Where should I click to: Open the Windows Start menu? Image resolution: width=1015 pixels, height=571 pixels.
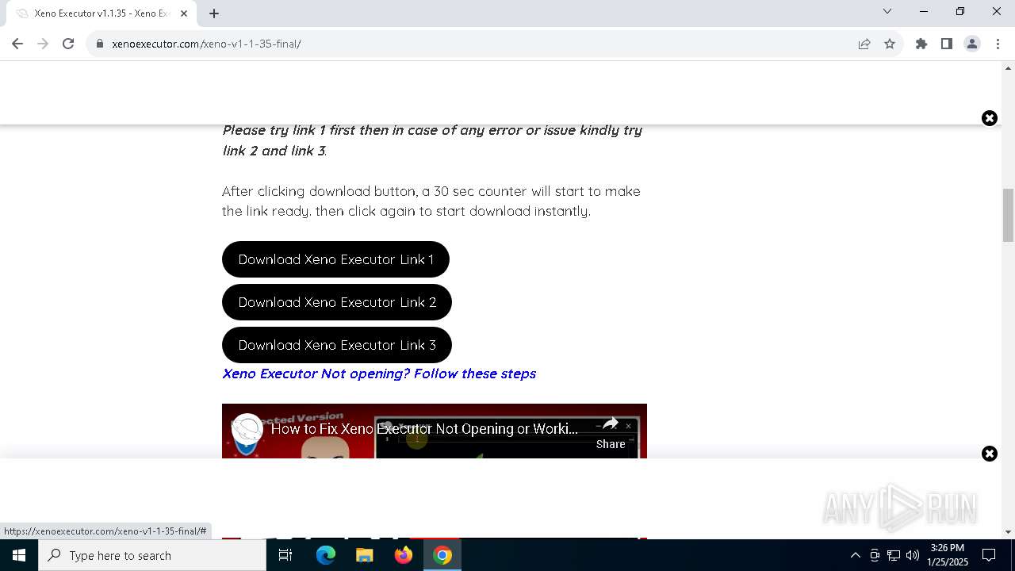pyautogui.click(x=19, y=555)
